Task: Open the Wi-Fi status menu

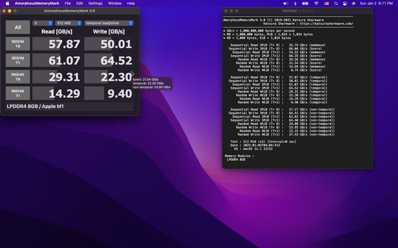Action: tap(316, 3)
